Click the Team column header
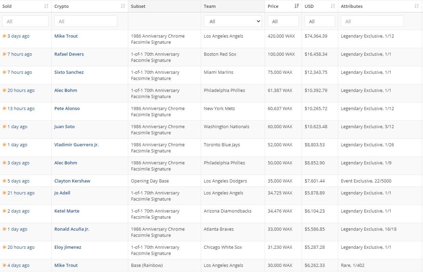This screenshot has width=423, height=272. click(233, 6)
